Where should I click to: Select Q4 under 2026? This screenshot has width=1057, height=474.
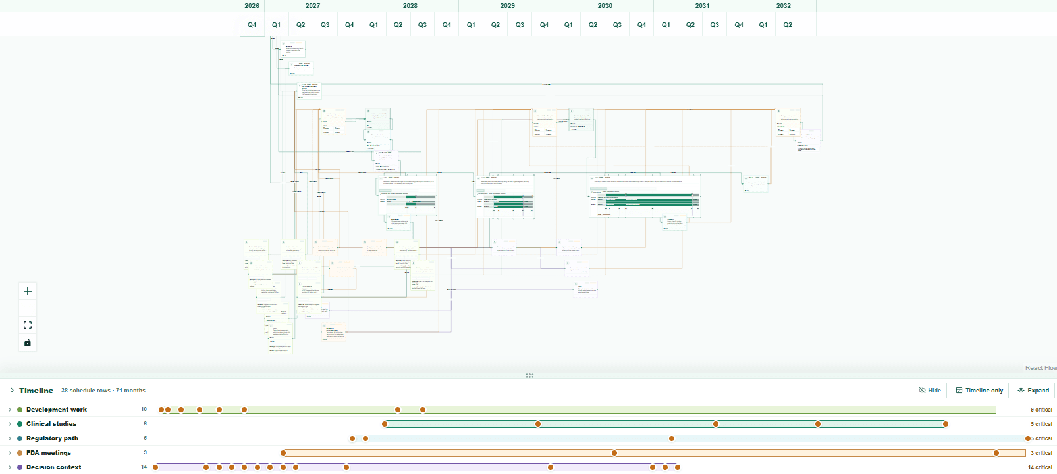[252, 24]
